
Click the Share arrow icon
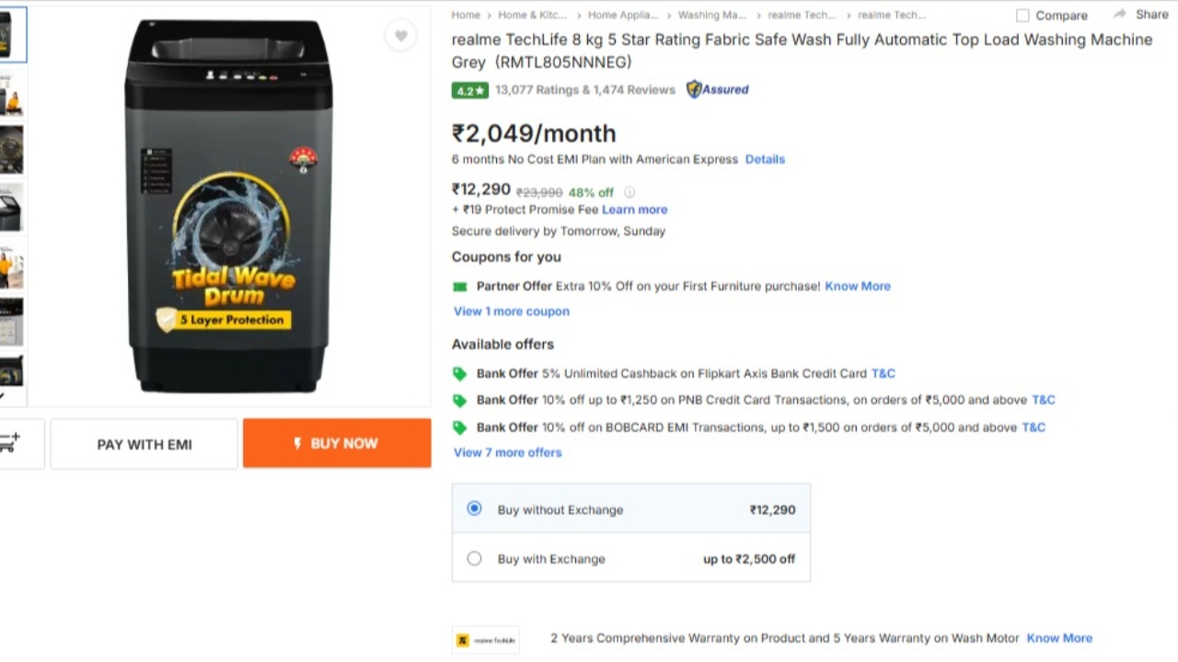(1119, 15)
